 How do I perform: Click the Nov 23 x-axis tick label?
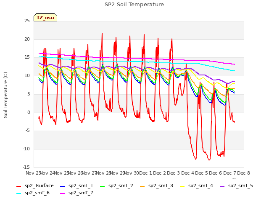coord(33,173)
